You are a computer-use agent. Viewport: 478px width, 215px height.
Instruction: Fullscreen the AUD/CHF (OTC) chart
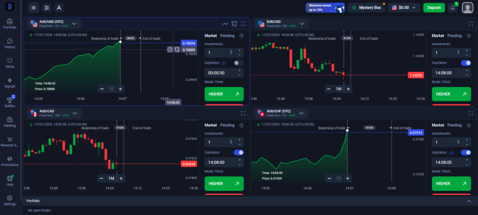(471, 113)
